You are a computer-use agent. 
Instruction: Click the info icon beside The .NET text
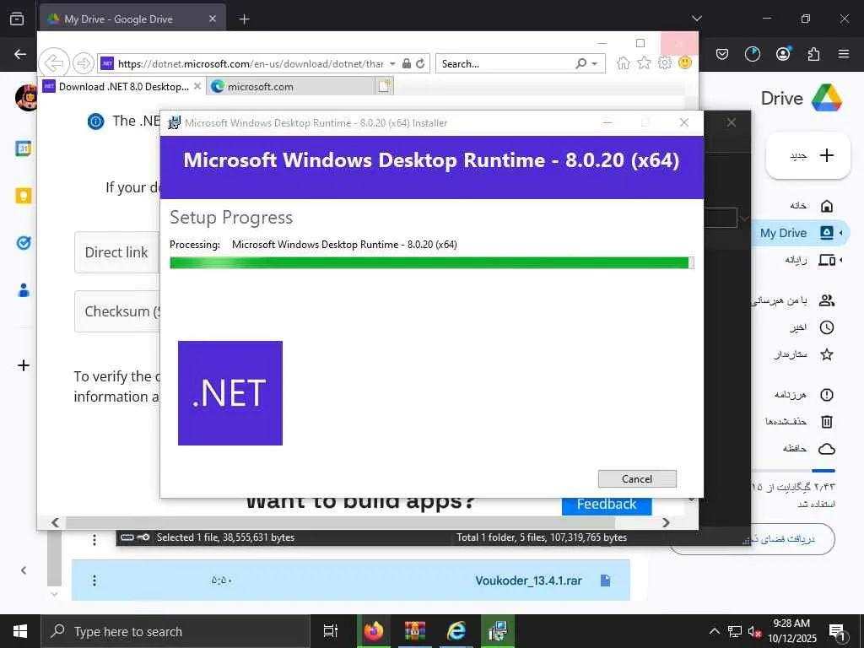[96, 121]
